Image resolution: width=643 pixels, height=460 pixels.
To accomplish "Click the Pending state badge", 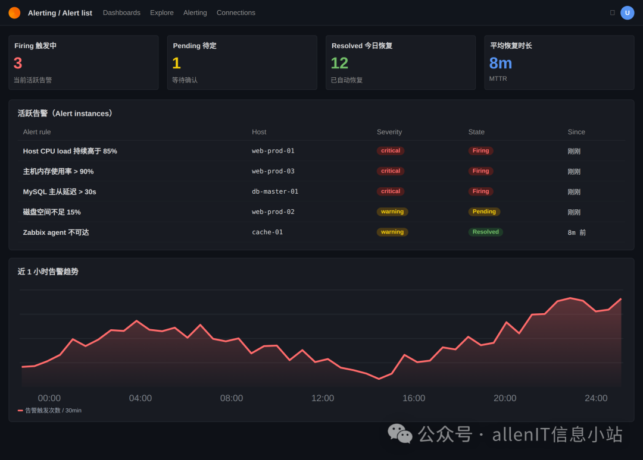I will click(484, 212).
